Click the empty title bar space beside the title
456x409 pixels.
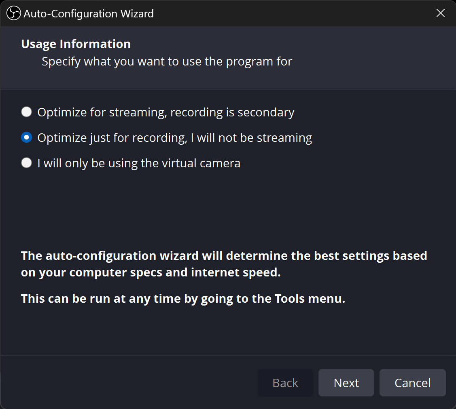pos(283,13)
